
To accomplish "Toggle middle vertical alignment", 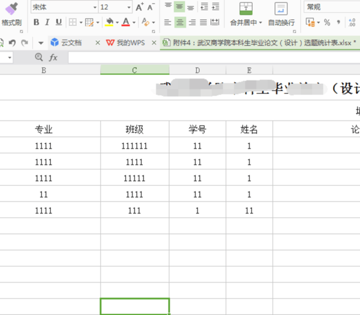I will (179, 7).
